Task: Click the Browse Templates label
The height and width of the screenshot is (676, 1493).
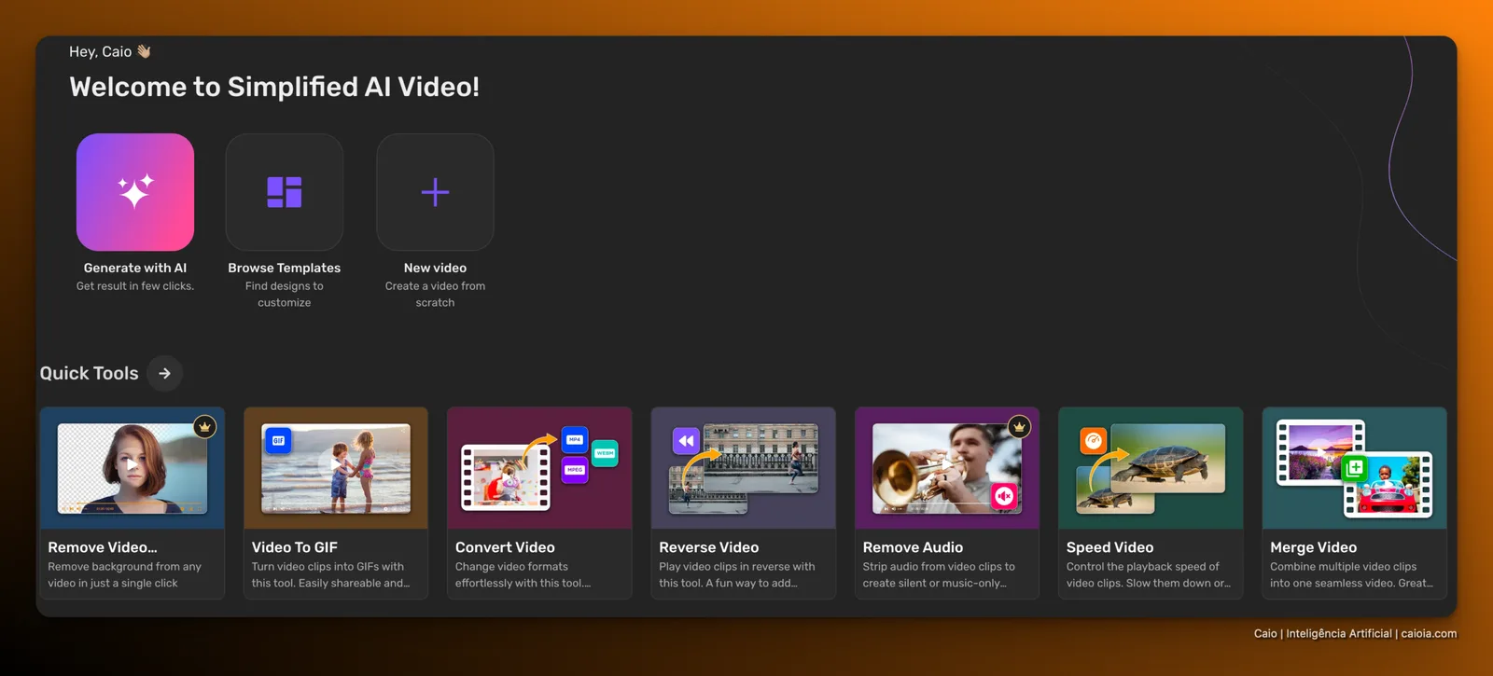Action: point(285,268)
